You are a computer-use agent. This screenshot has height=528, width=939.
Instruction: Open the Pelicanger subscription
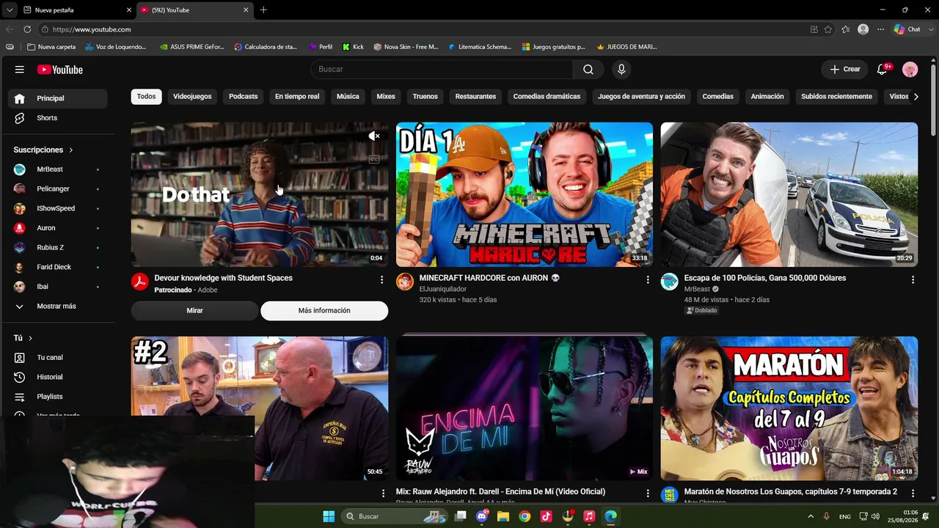pyautogui.click(x=57, y=188)
